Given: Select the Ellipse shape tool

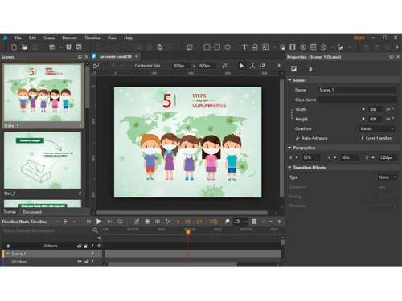Looking at the screenshot, I should [x=228, y=47].
